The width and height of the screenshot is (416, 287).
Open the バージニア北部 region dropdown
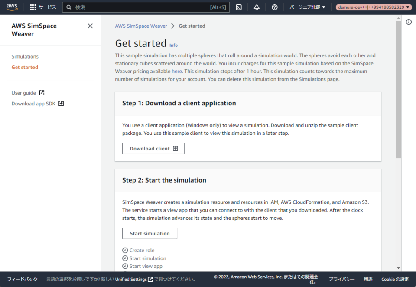click(308, 7)
